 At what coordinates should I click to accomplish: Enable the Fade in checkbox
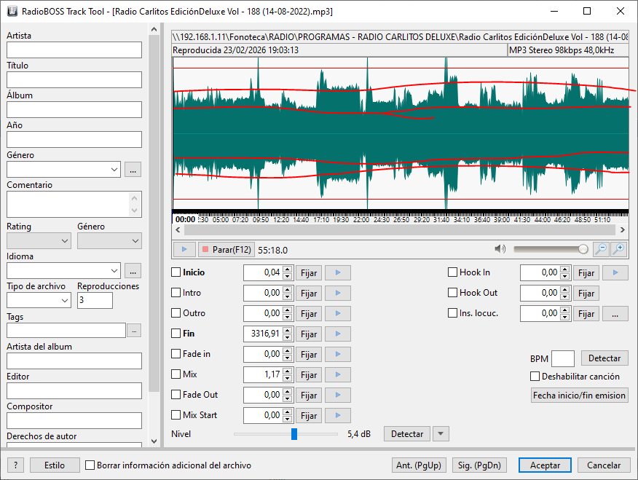click(176, 354)
